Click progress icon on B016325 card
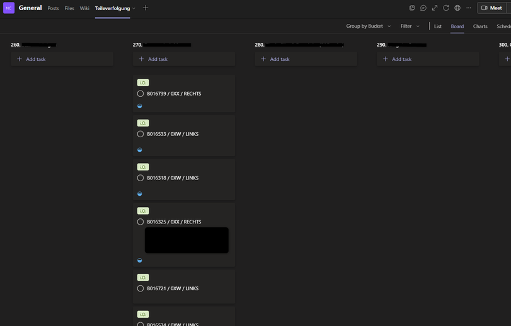This screenshot has width=511, height=326. (139, 261)
